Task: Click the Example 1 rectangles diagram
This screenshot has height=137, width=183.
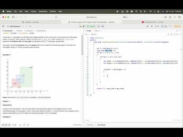Action: click(x=26, y=76)
